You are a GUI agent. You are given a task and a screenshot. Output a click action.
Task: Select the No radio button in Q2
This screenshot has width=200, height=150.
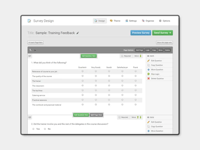(45, 129)
